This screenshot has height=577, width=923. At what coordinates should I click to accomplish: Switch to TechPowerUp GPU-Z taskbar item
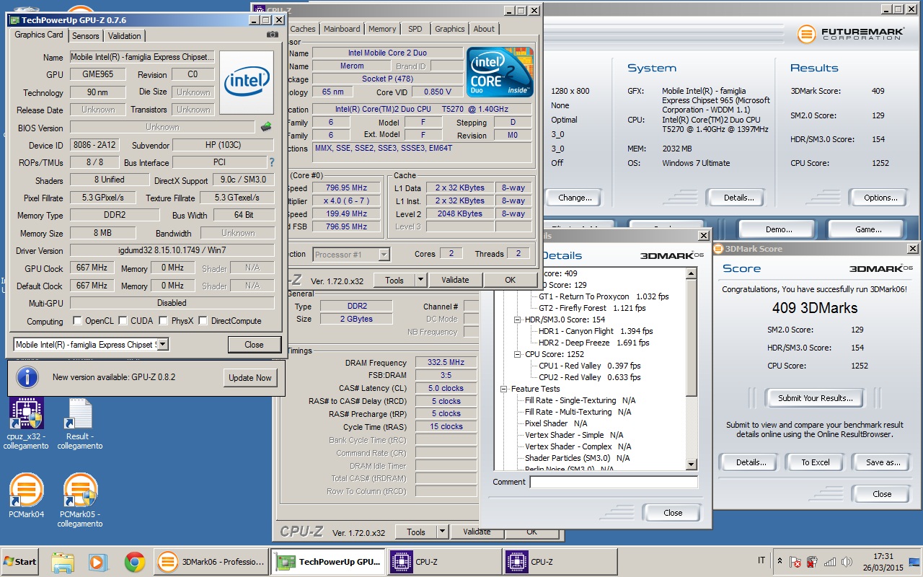[x=327, y=562]
